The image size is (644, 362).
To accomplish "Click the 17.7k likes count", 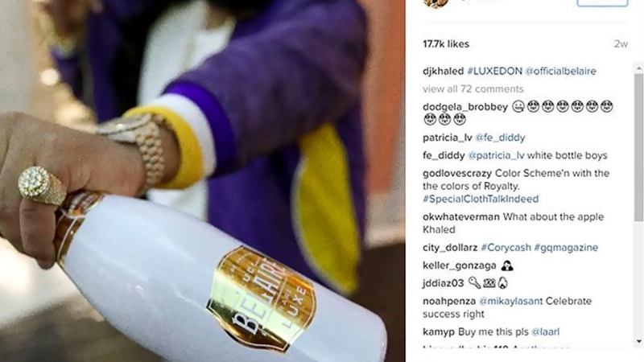I will click(446, 44).
